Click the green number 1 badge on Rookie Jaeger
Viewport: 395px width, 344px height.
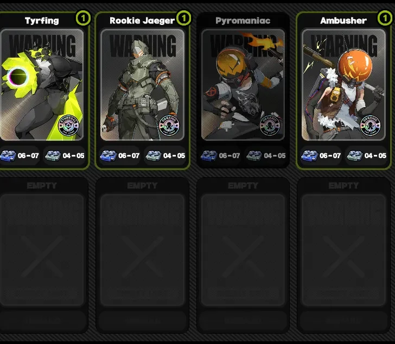(183, 18)
